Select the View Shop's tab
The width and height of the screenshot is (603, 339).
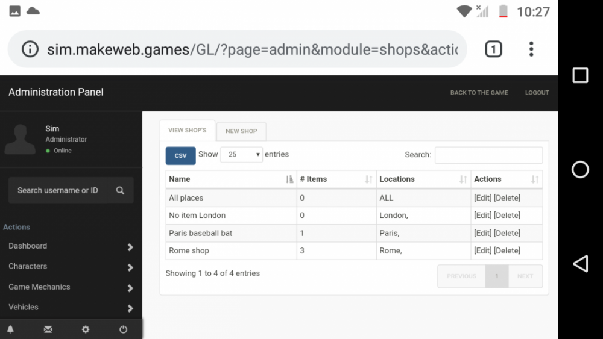point(187,131)
